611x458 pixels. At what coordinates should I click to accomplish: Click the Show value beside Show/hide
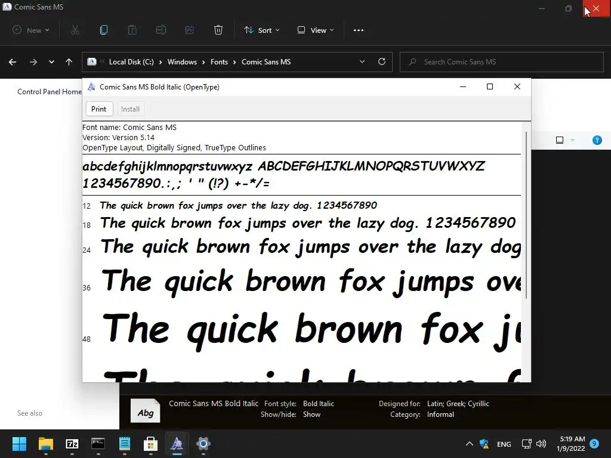(311, 414)
